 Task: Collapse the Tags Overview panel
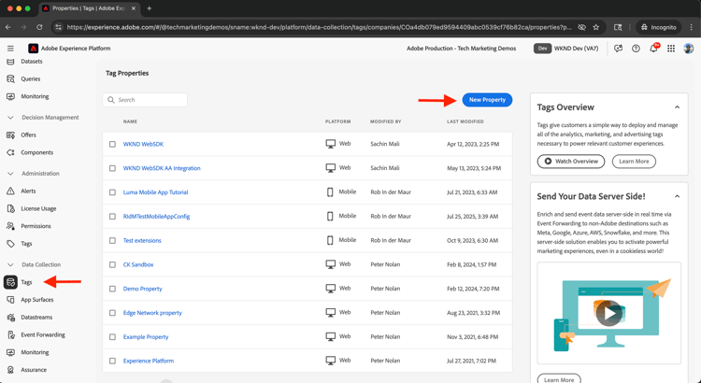[x=678, y=107]
